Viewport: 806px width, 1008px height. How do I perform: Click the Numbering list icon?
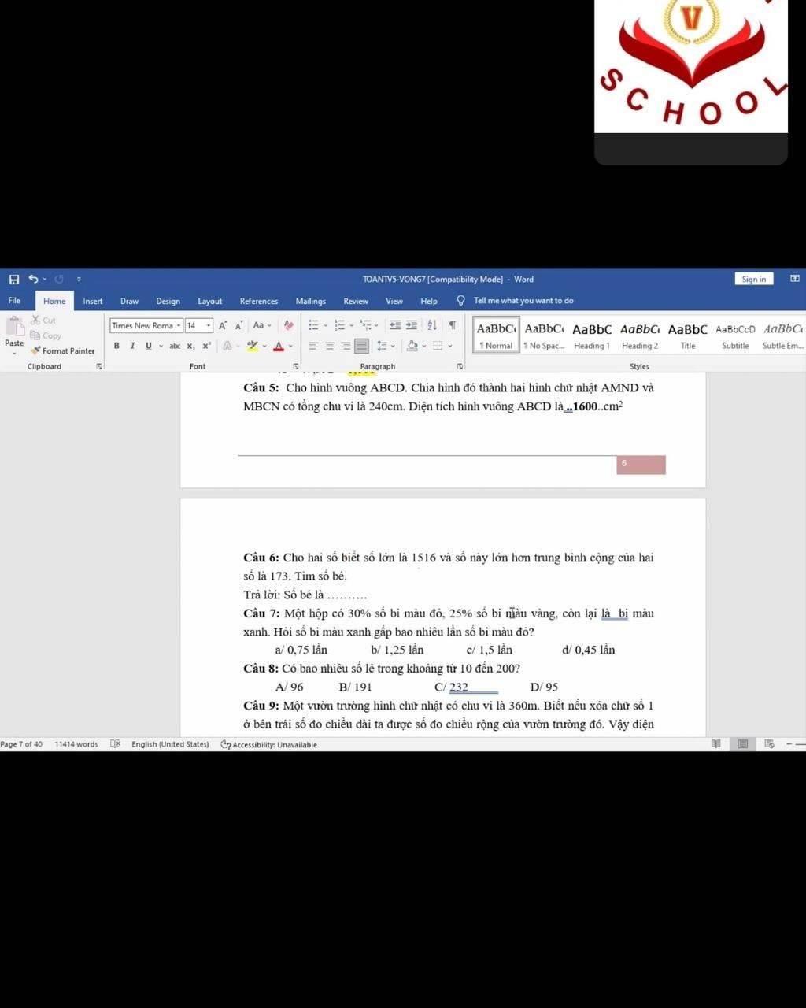tap(339, 325)
